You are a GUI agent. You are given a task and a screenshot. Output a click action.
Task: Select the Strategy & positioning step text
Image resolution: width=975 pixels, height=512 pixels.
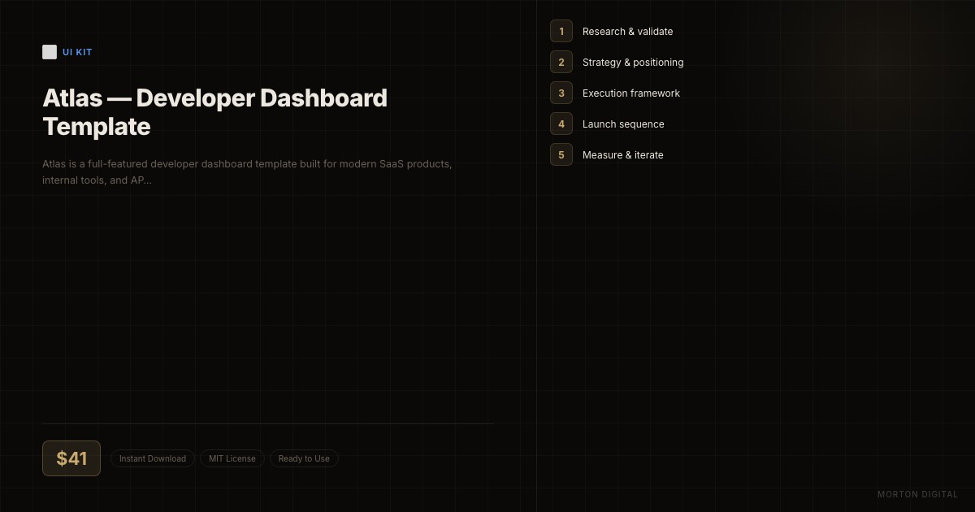[633, 63]
